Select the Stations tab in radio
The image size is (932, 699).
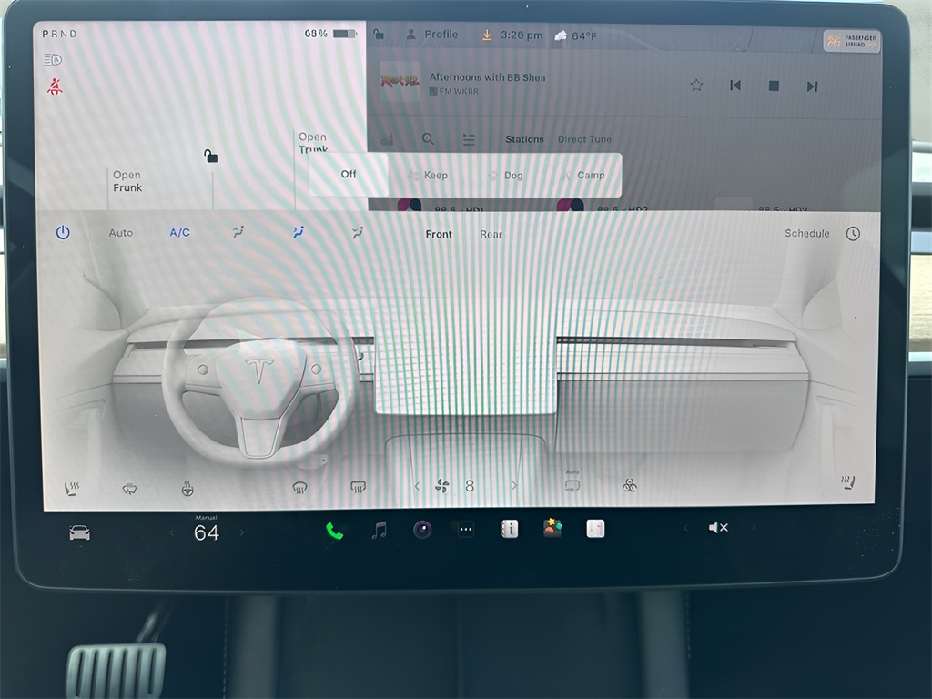524,139
